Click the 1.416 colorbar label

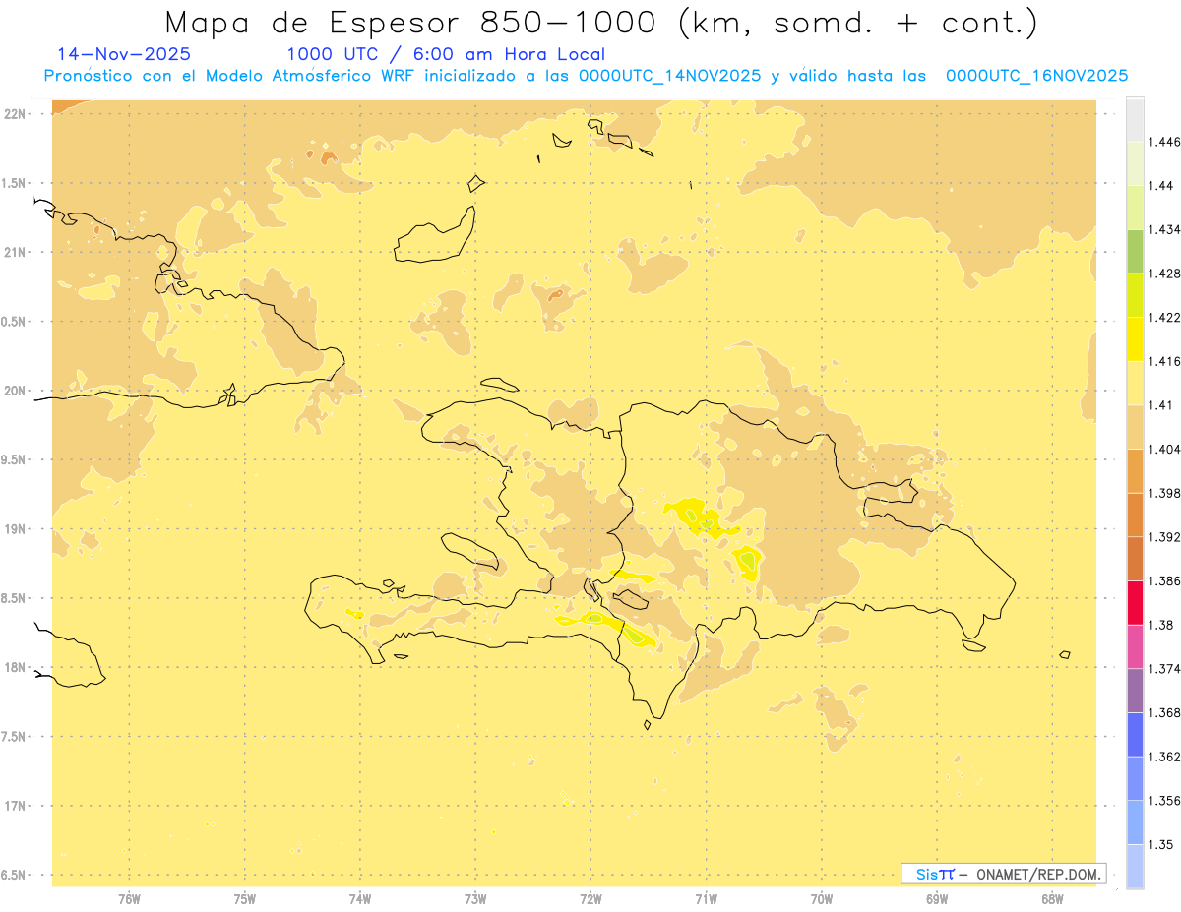point(1164,361)
